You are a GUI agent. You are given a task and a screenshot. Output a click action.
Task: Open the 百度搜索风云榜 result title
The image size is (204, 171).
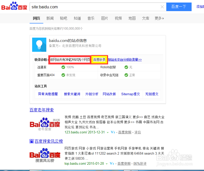[49, 141]
